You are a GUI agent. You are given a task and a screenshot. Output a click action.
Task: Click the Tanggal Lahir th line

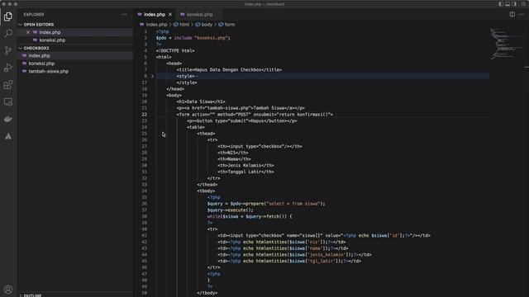(245, 172)
